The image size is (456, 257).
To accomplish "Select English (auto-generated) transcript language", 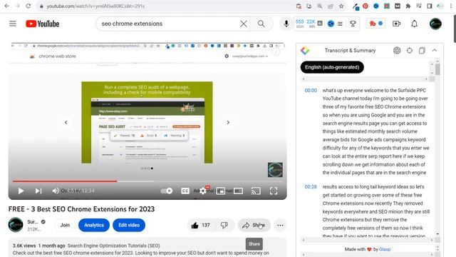I will coord(332,67).
